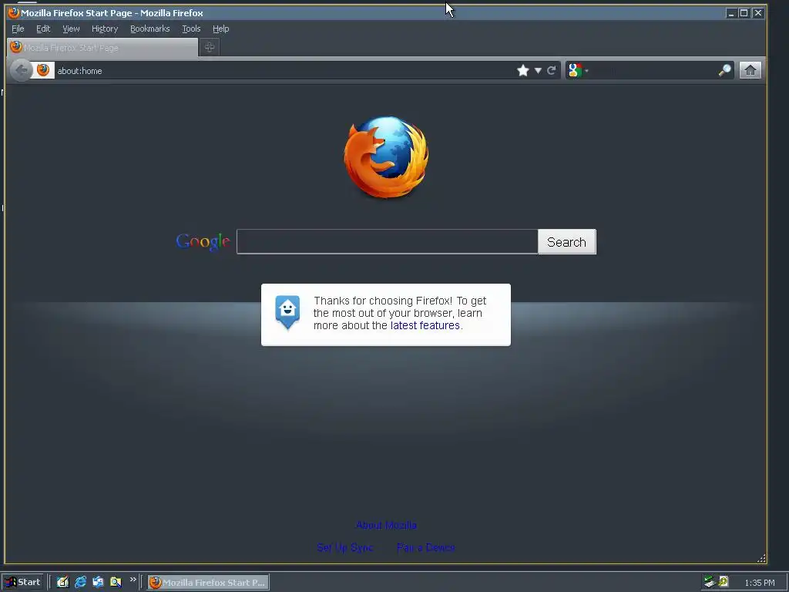Select the Mozilla Firefox Start Page tab
The image size is (789, 592).
point(102,47)
